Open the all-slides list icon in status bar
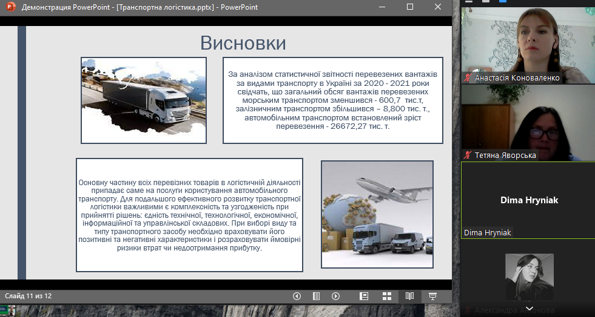 click(x=316, y=296)
